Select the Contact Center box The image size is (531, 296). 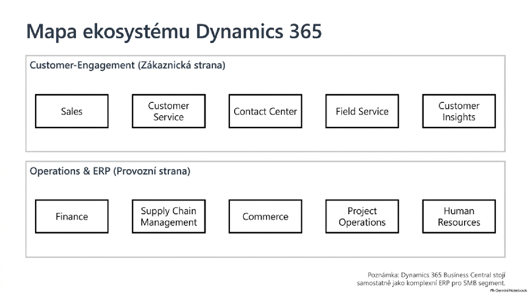[265, 111]
